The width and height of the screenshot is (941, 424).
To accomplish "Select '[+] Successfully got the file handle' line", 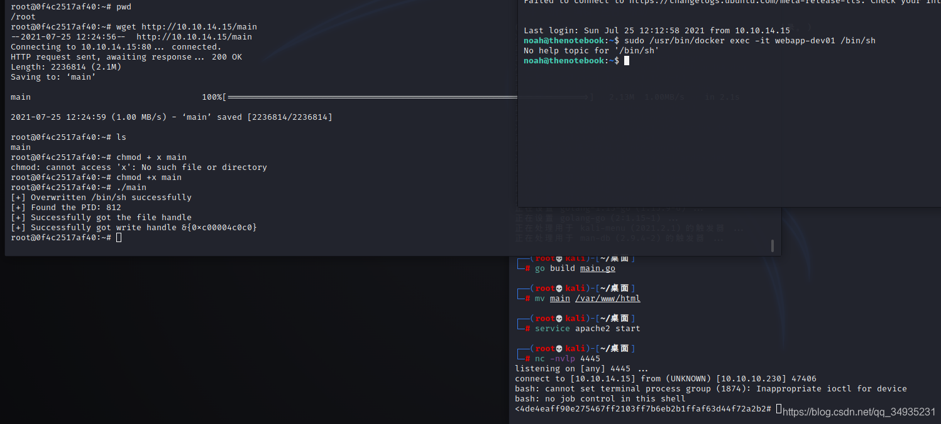I will 101,217.
